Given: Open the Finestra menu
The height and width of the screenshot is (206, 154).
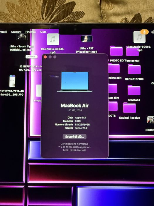Looking at the screenshot, I should pyautogui.click(x=31, y=32).
